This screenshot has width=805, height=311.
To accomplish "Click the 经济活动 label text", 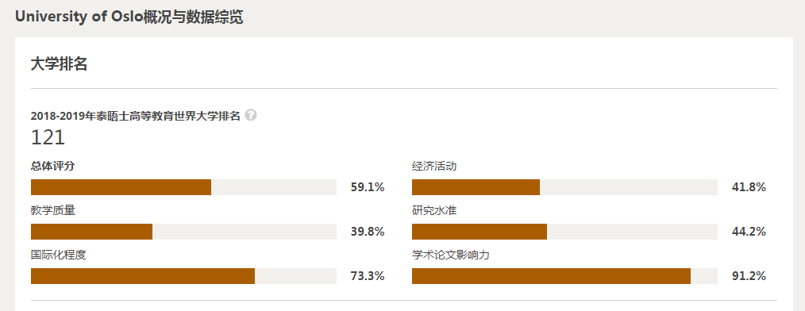I will (x=433, y=167).
